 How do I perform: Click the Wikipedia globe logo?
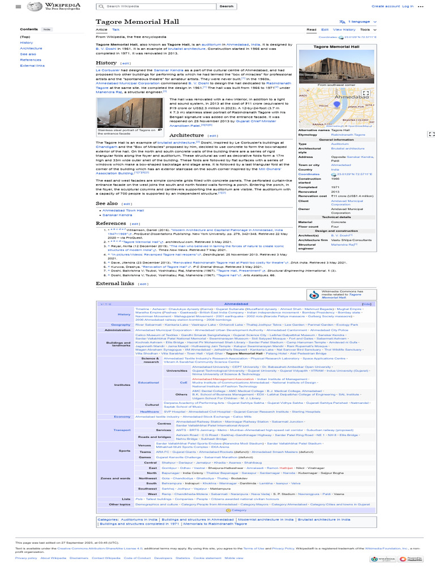pyautogui.click(x=35, y=6)
